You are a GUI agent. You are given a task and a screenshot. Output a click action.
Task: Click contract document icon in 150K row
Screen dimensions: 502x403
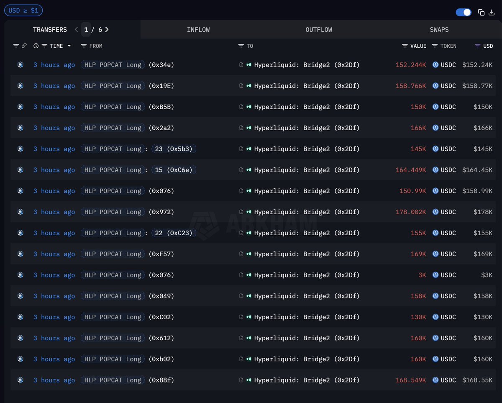pyautogui.click(x=241, y=107)
